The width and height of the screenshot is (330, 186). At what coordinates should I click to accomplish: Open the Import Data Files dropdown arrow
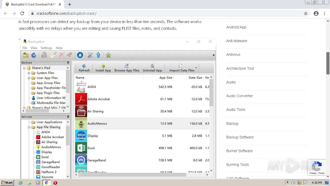196,68
